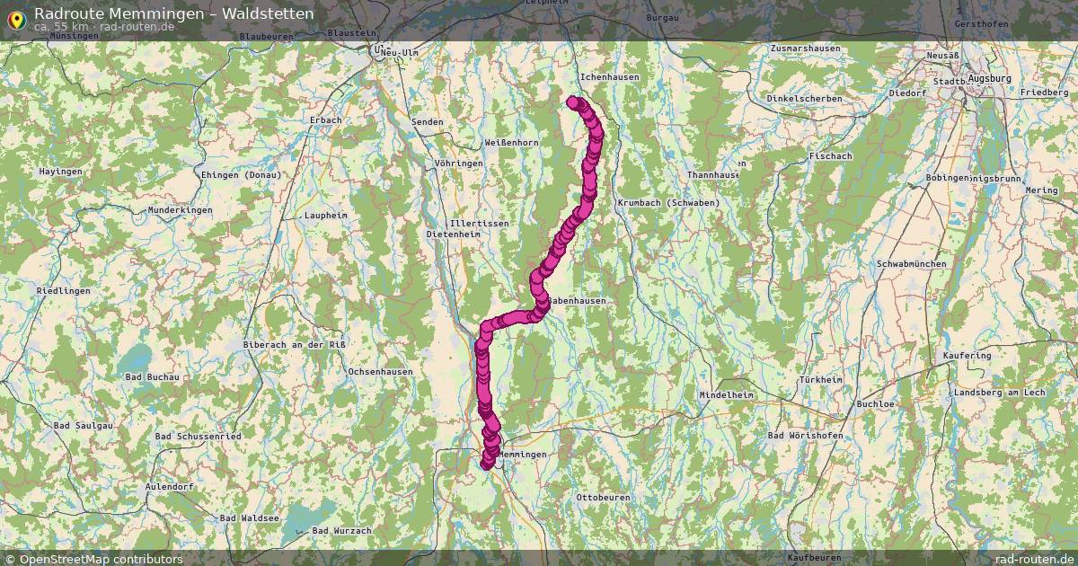Click the Memmingen town label

point(522,455)
